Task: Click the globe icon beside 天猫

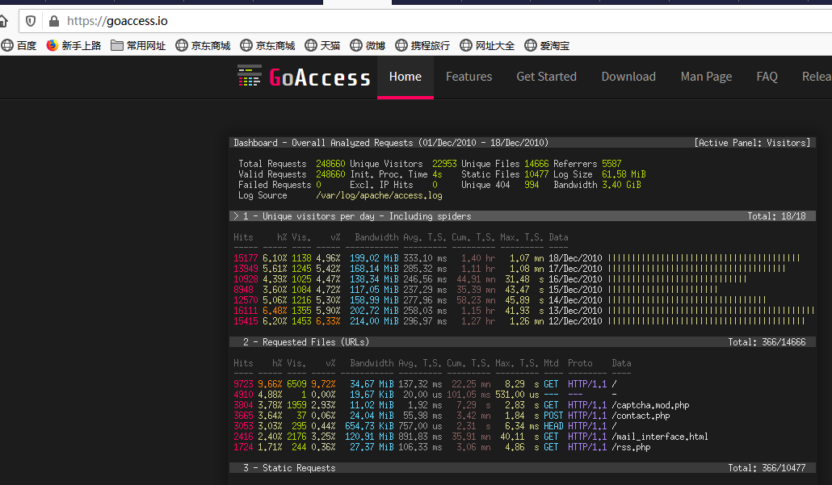Action: click(311, 46)
